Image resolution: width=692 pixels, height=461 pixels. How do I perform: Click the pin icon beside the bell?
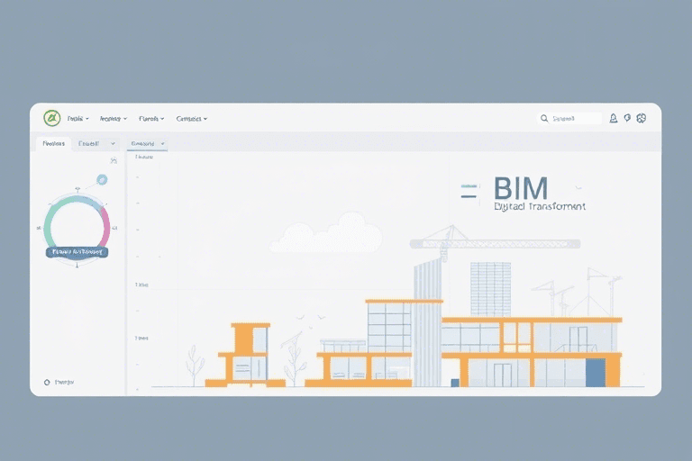[627, 118]
